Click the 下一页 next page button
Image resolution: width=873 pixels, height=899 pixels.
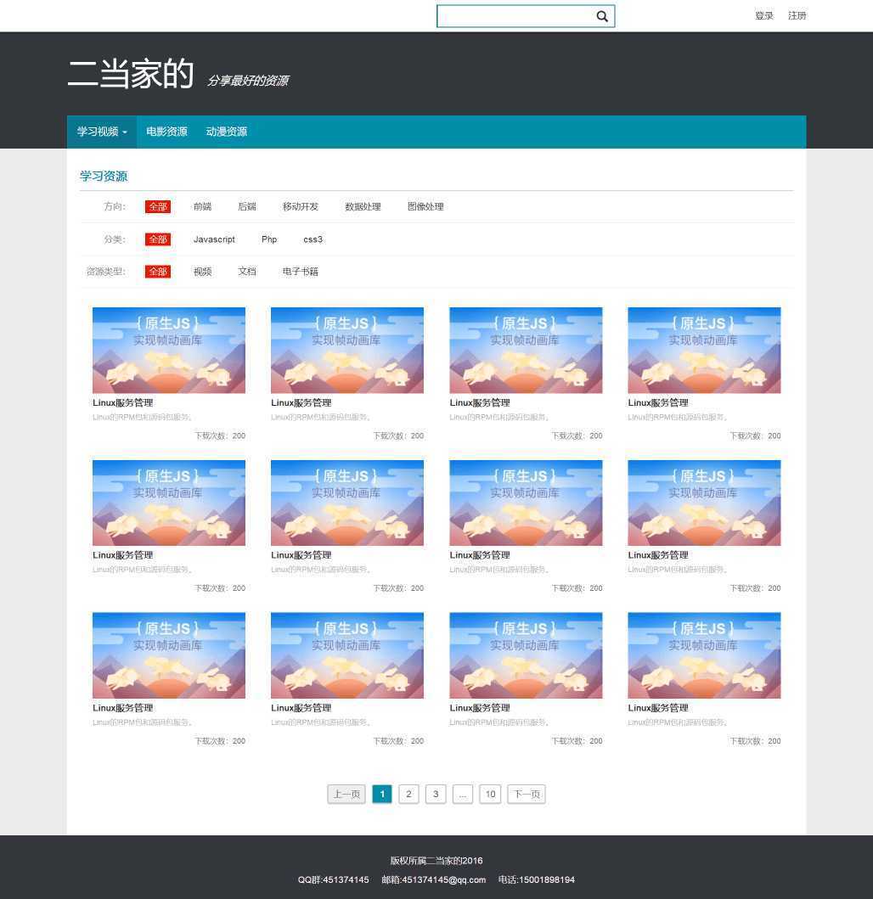tap(526, 795)
